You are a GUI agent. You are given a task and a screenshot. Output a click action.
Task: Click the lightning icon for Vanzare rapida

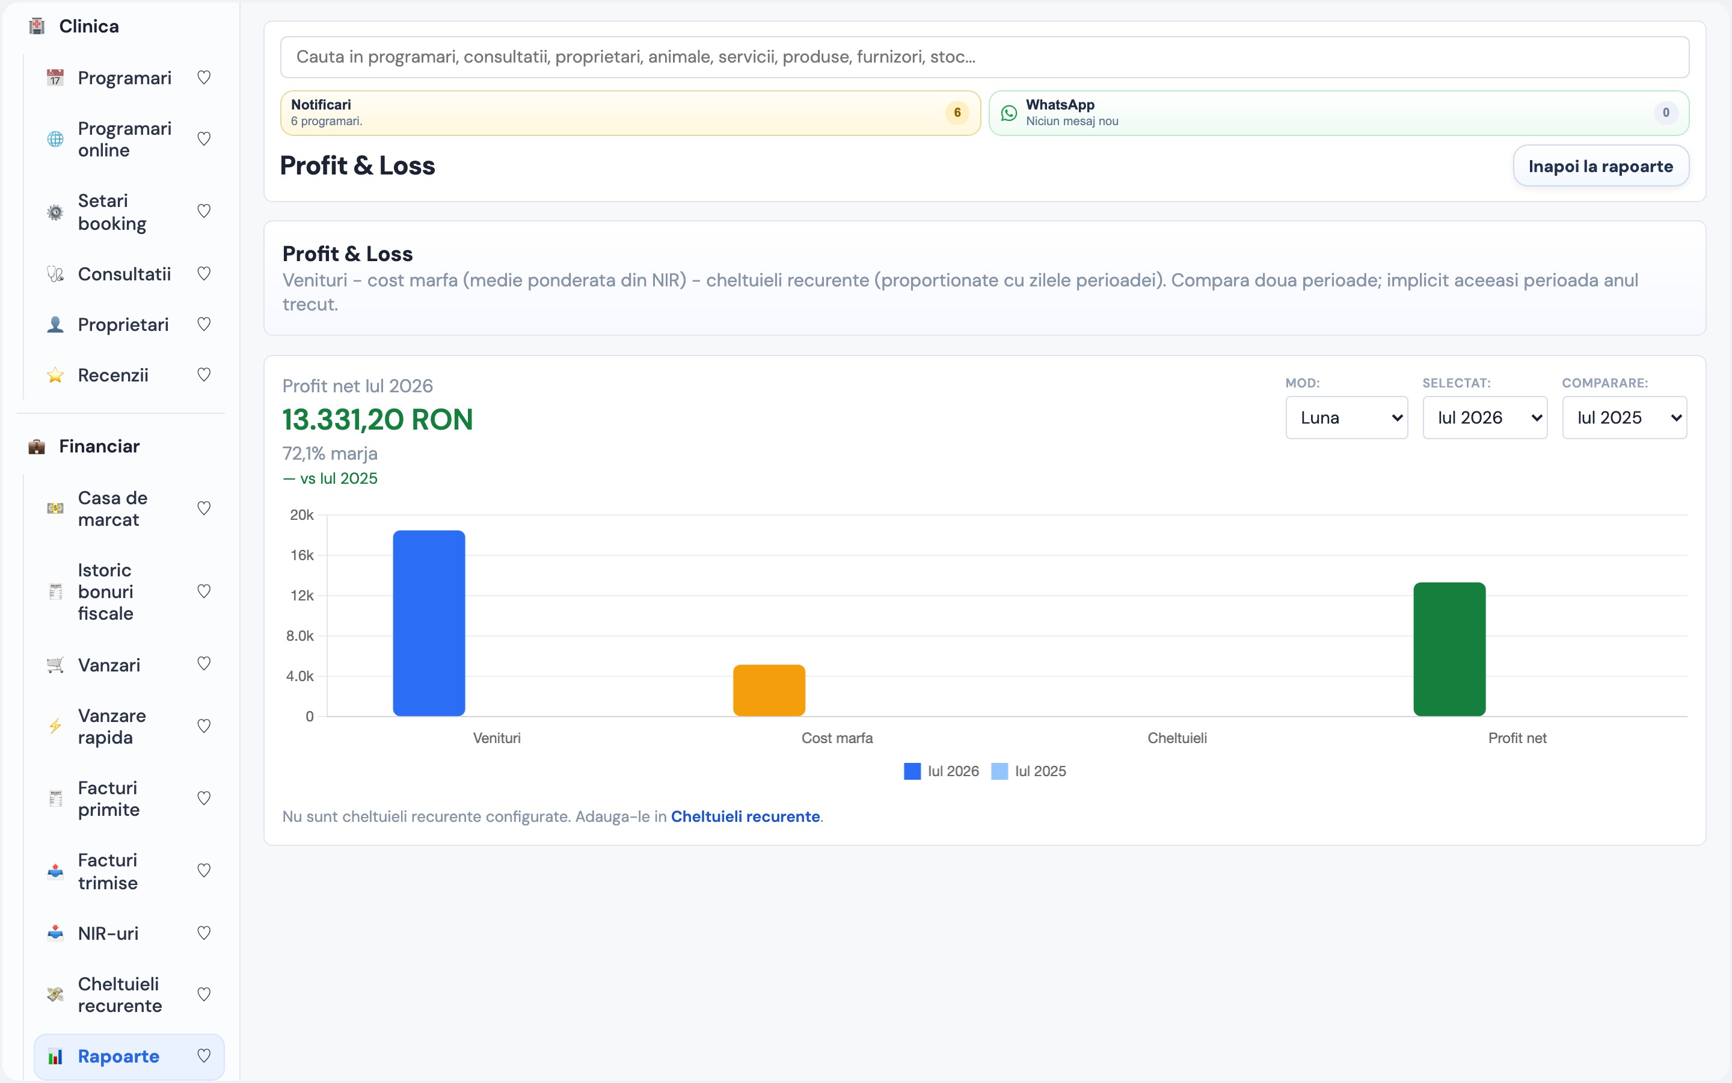click(x=55, y=726)
